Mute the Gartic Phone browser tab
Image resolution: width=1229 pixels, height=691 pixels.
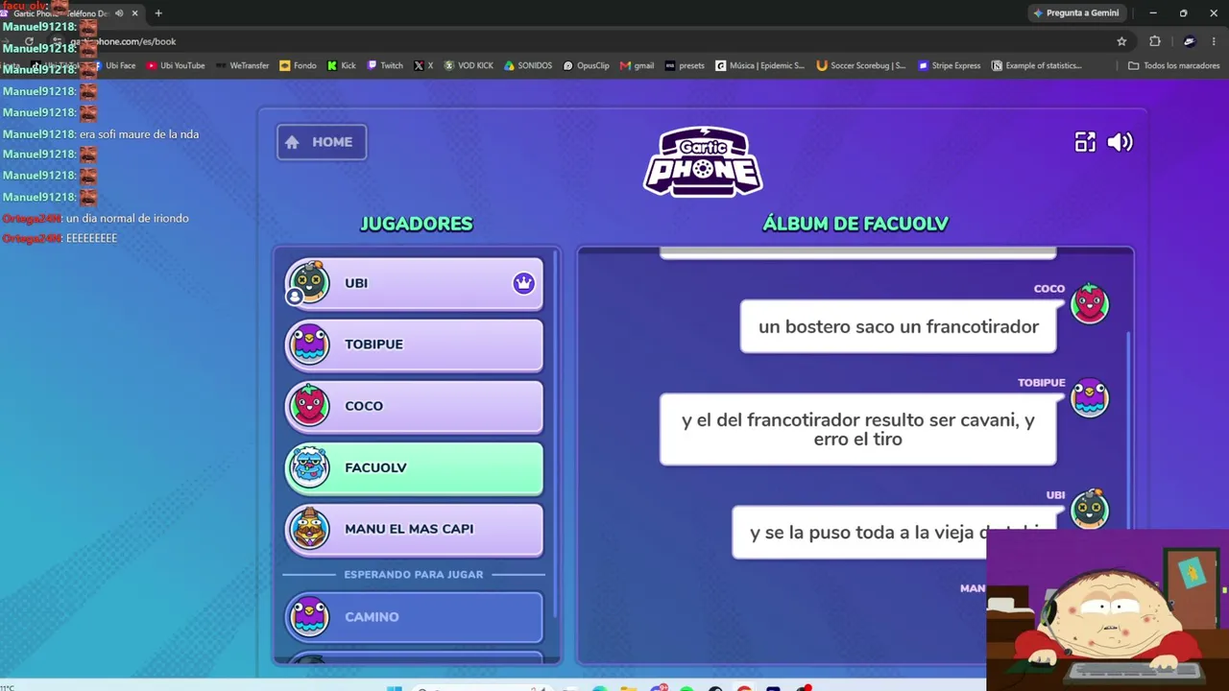click(x=119, y=13)
